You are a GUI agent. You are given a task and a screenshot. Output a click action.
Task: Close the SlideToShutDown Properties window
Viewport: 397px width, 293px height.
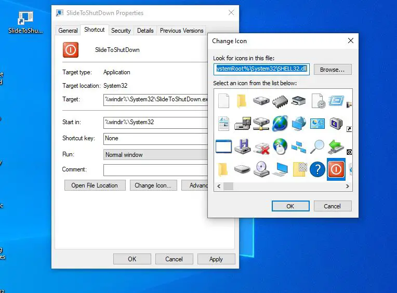231,12
